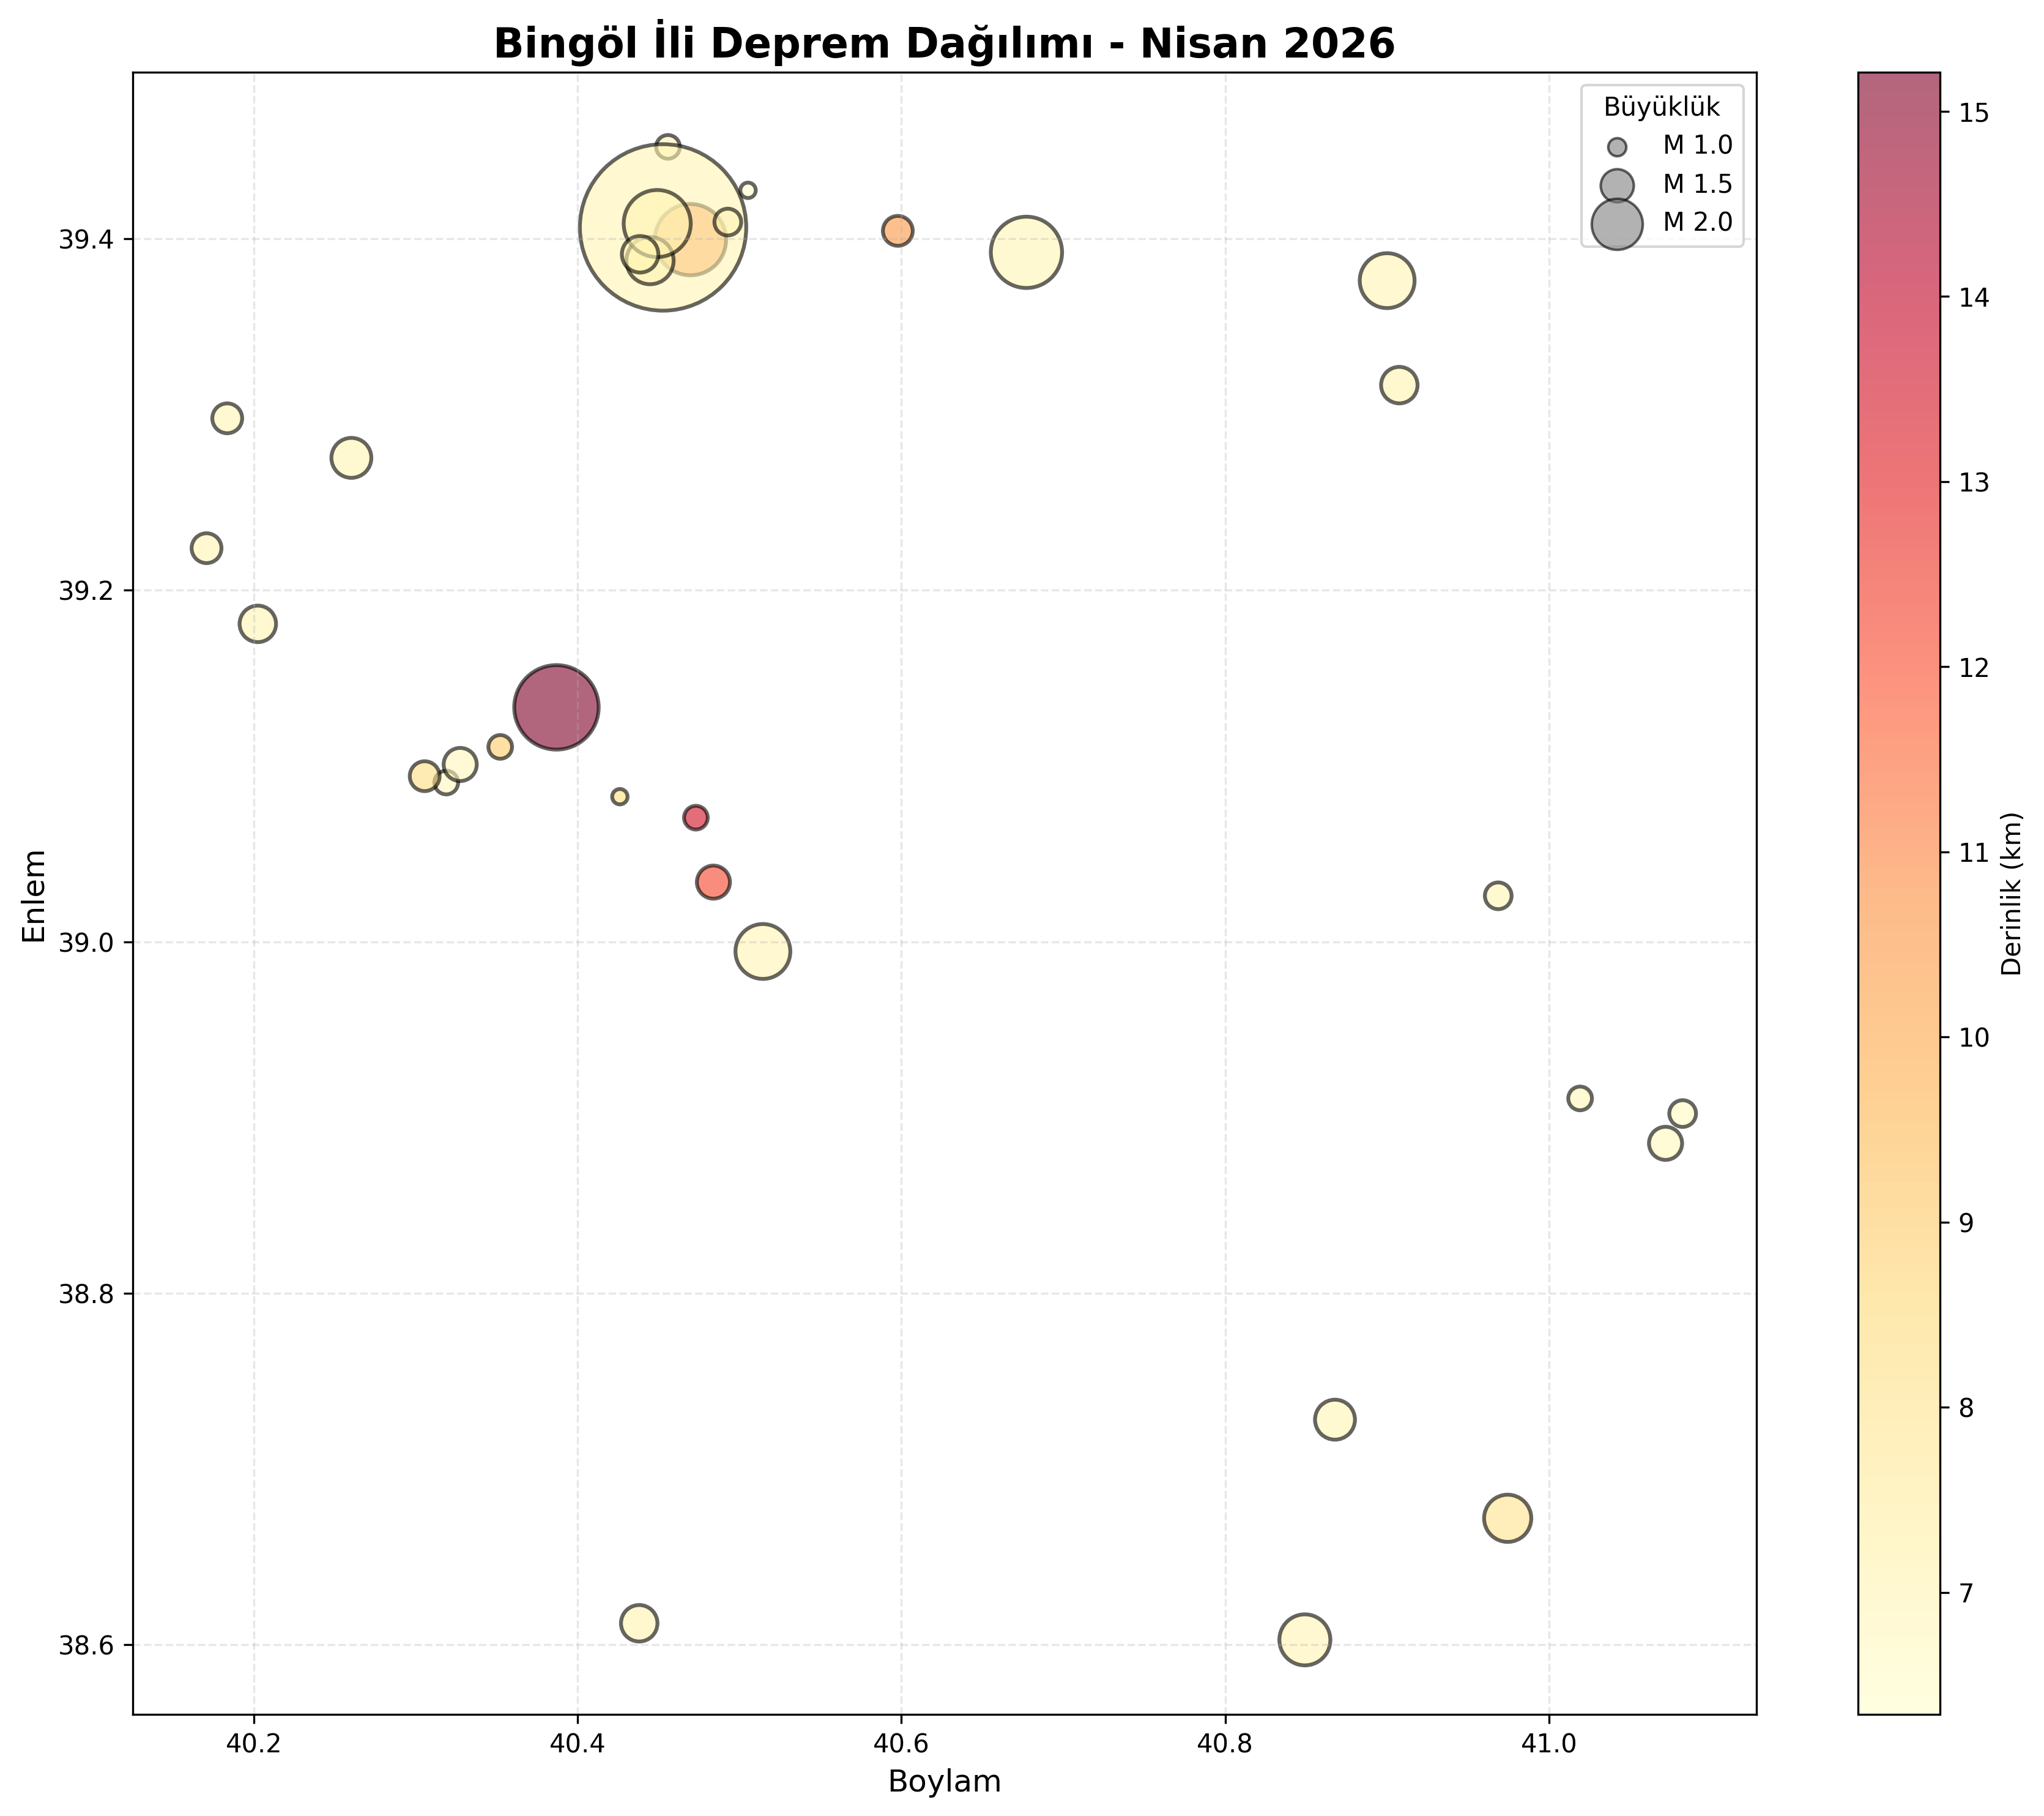Click the colorbar tick label '10'
The width and height of the screenshot is (2044, 1816).
pyautogui.click(x=1974, y=1039)
